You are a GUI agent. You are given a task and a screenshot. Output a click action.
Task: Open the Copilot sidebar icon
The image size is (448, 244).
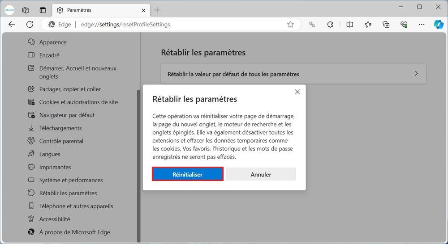(438, 25)
